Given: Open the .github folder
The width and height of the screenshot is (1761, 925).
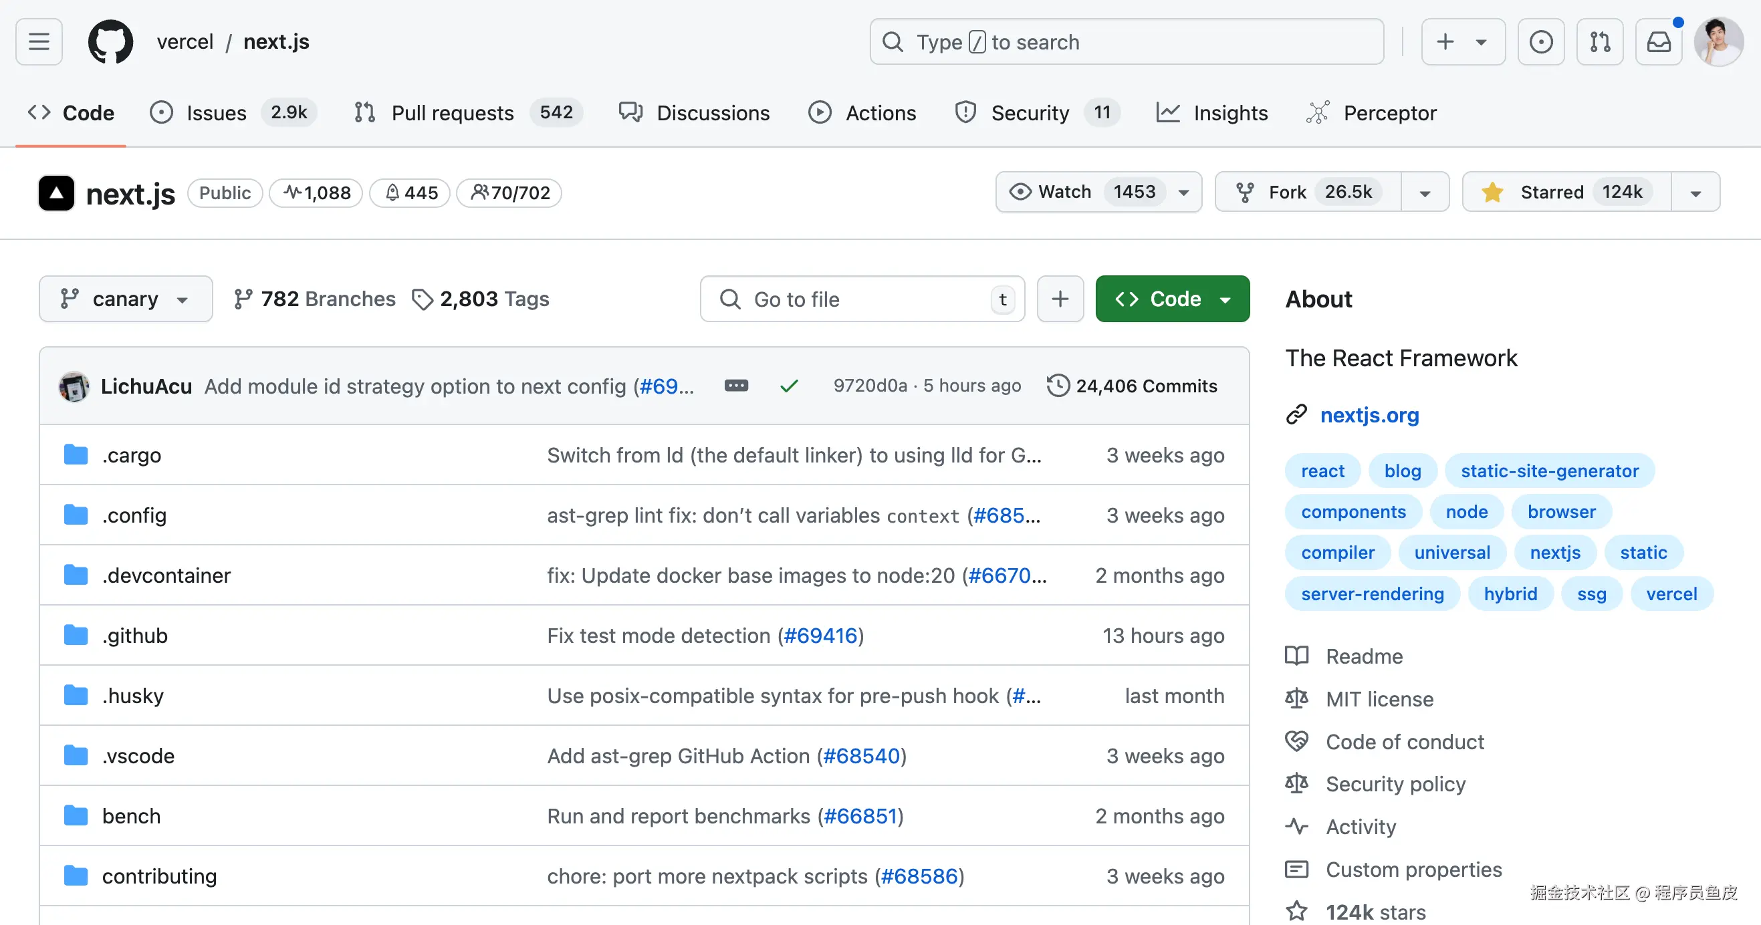Looking at the screenshot, I should 134,636.
